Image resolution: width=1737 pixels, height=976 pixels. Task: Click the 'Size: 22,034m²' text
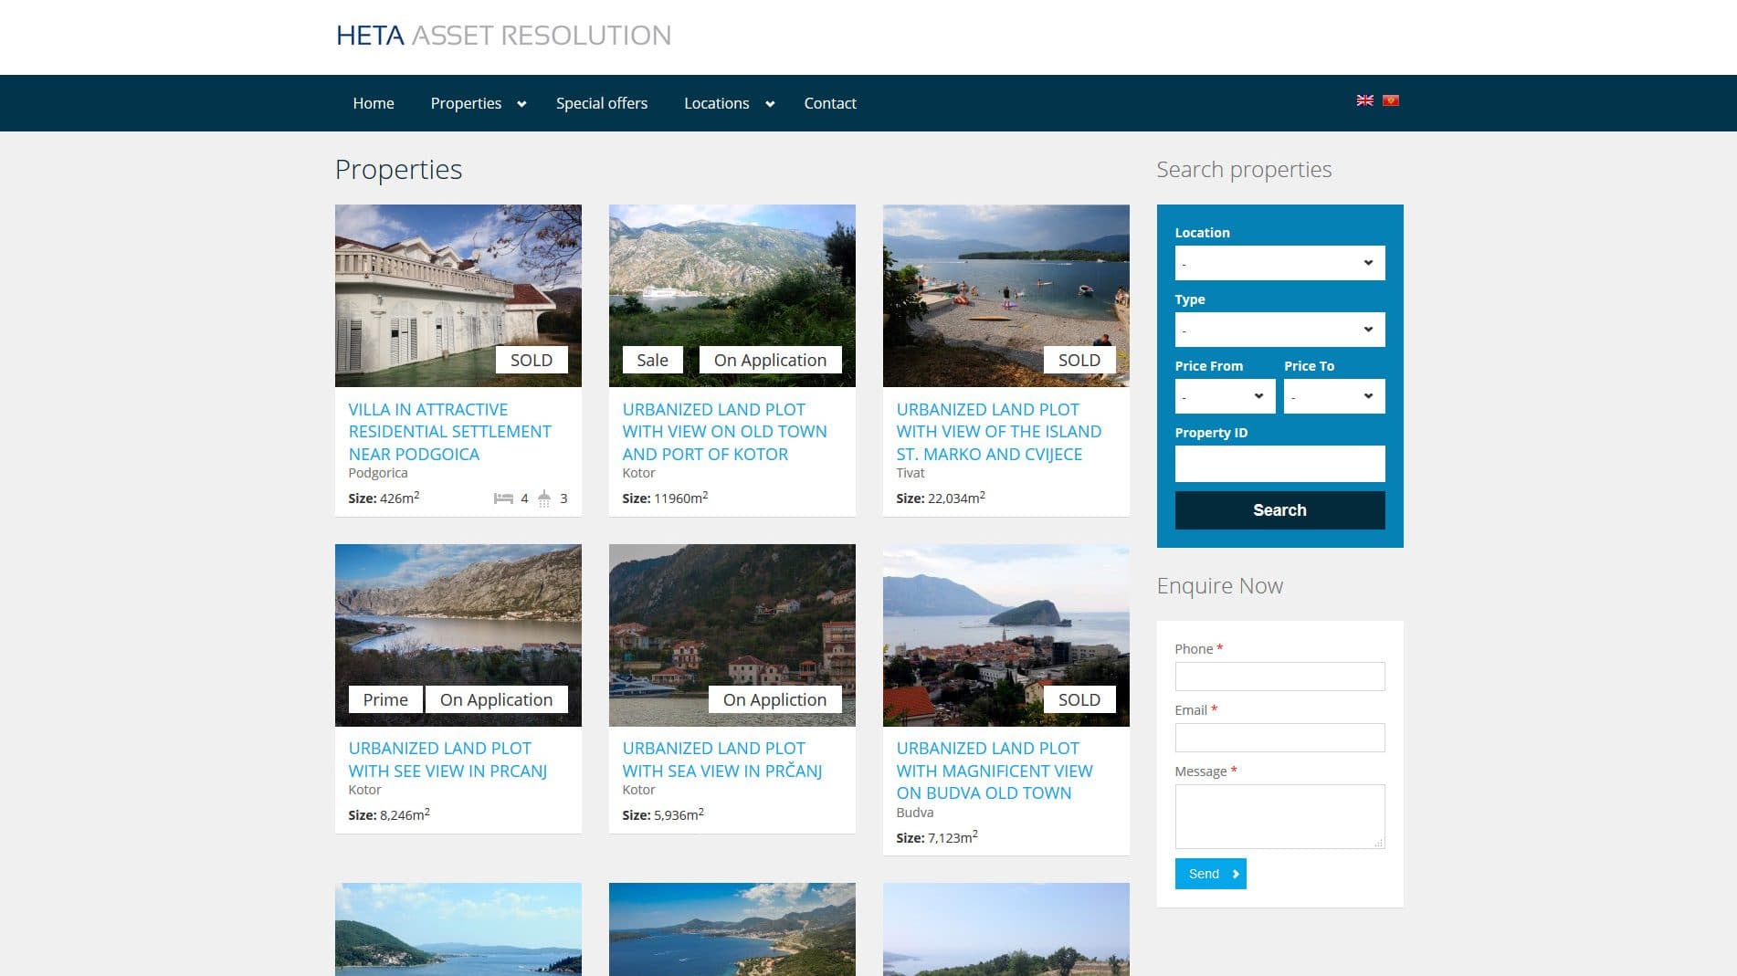941,498
